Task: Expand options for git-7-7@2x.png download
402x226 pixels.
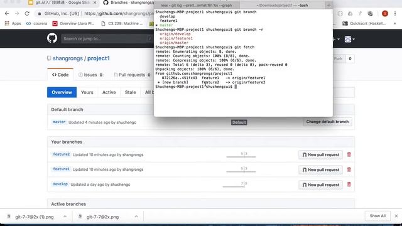Action: 136,217
